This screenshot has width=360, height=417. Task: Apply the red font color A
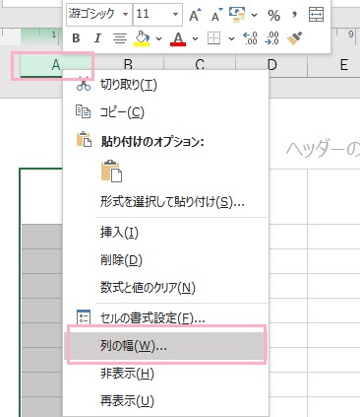tap(178, 38)
